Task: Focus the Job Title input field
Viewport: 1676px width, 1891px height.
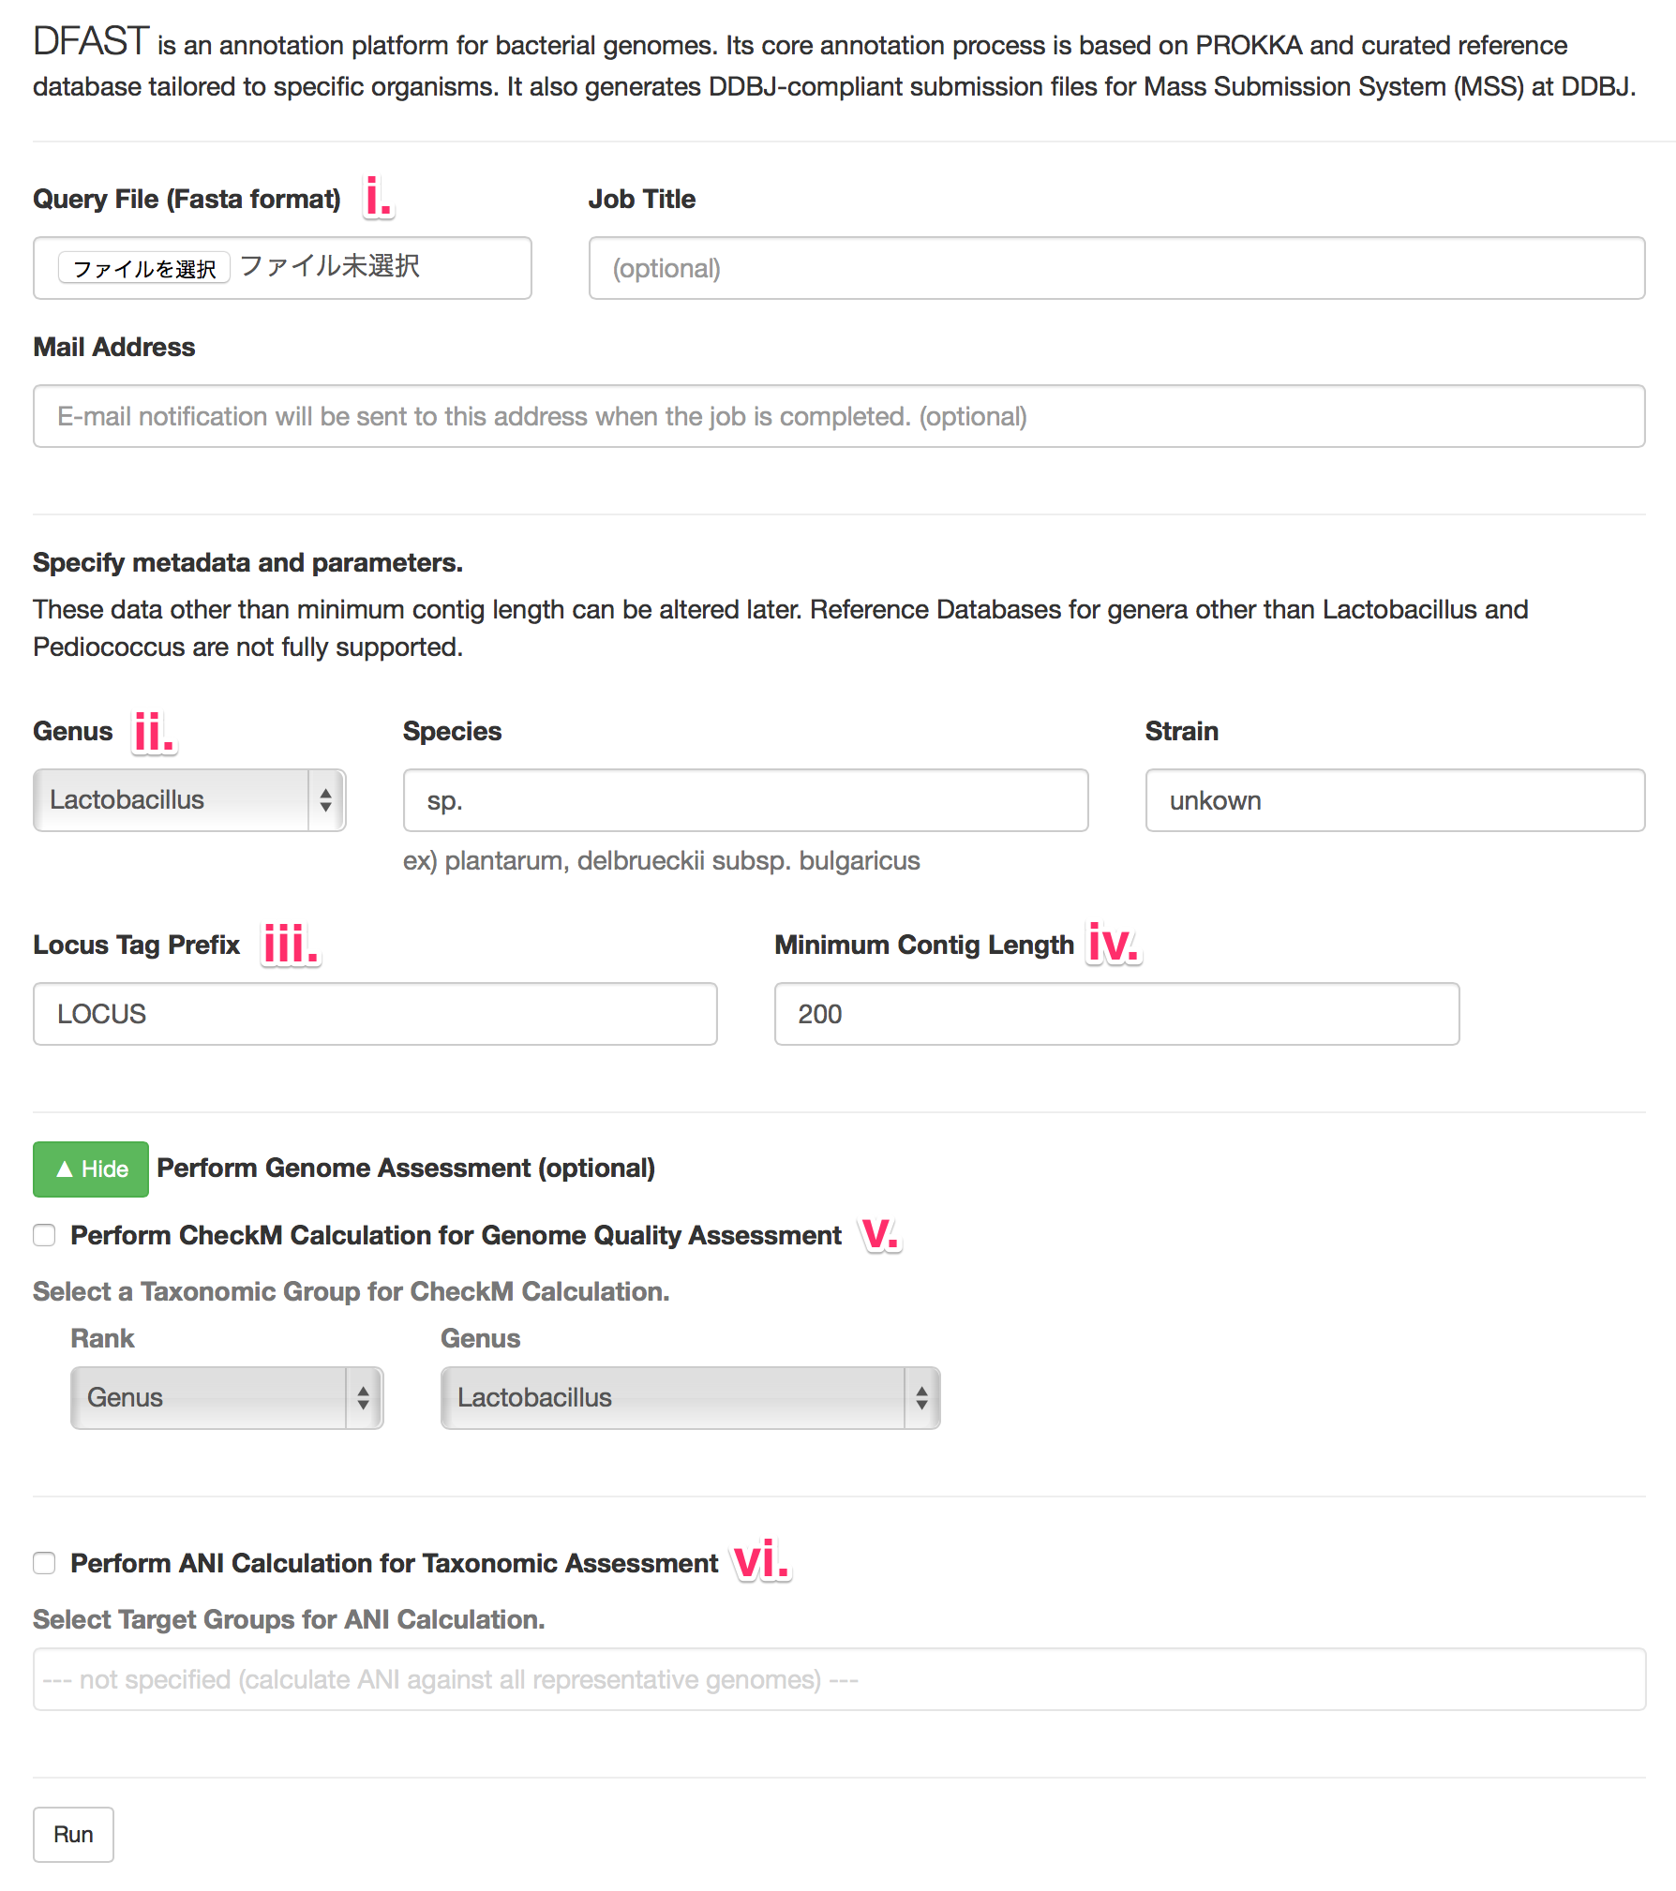Action: point(1116,268)
